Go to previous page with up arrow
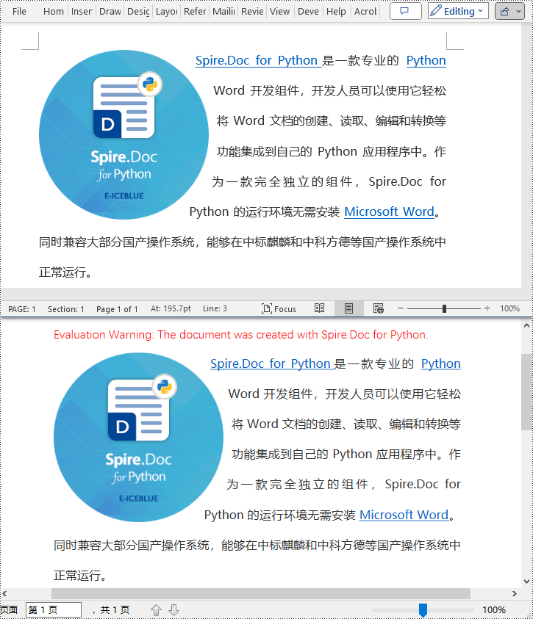The height and width of the screenshot is (619, 533). click(157, 610)
